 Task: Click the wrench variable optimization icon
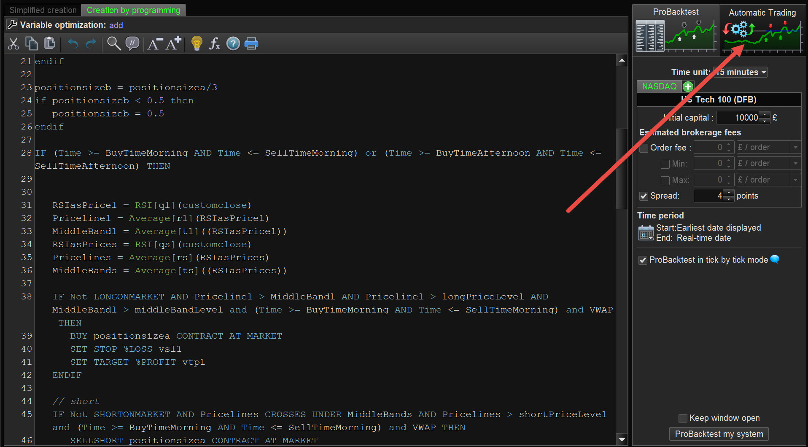pos(12,25)
